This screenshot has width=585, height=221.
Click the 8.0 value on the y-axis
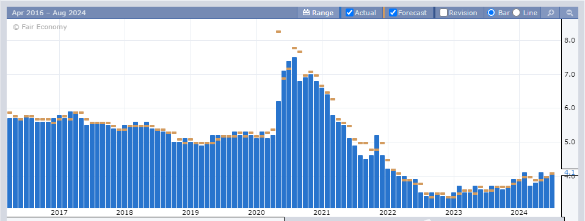569,41
